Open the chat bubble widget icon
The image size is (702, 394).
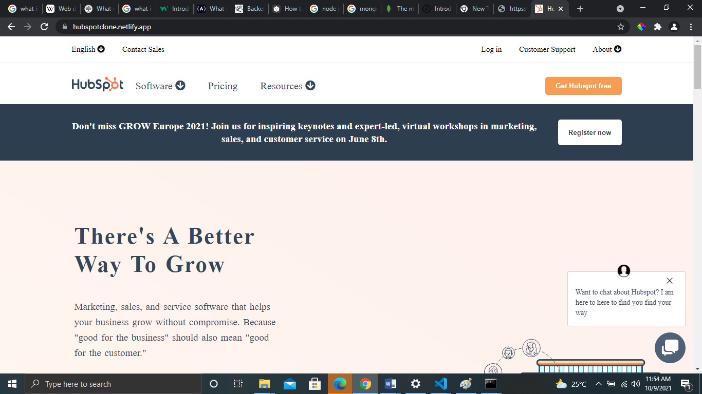pos(670,348)
